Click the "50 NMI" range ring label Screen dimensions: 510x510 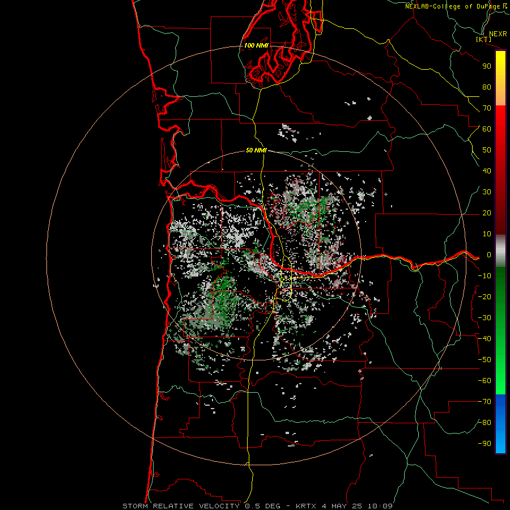pos(256,150)
